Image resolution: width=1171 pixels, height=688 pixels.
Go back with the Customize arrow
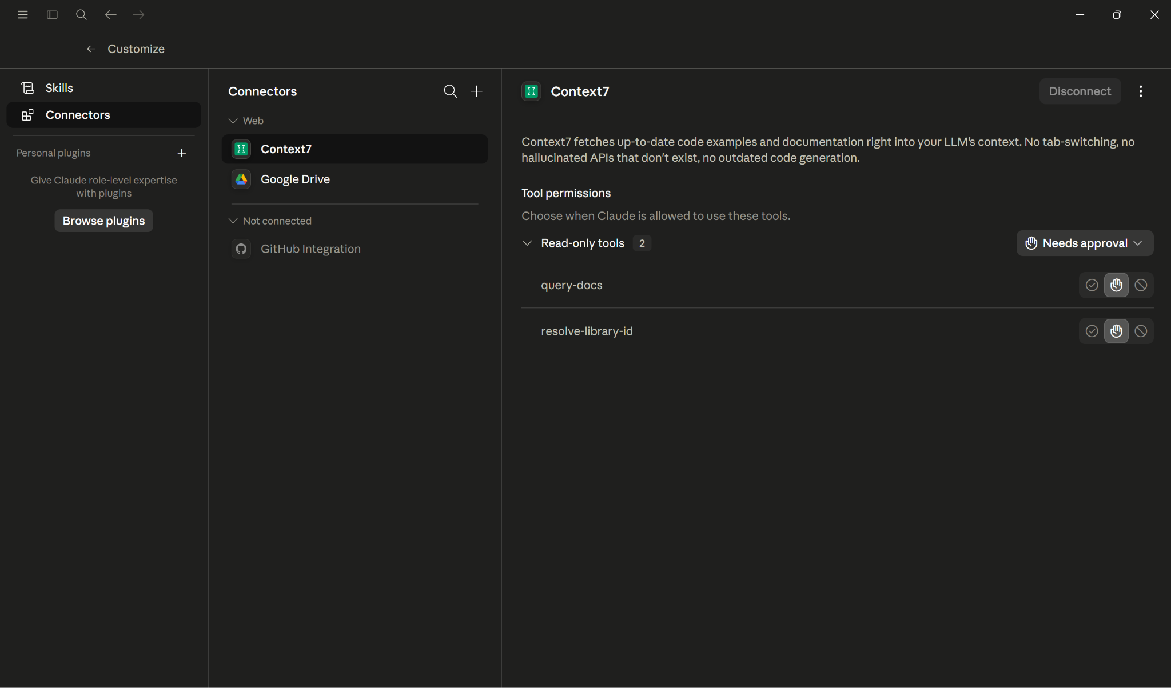[x=91, y=49]
